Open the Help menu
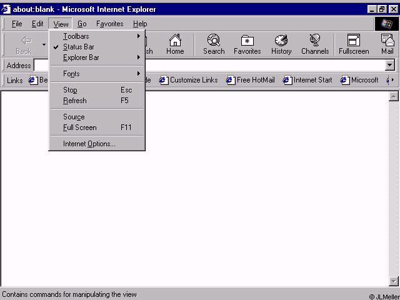400x300 pixels. coord(140,24)
